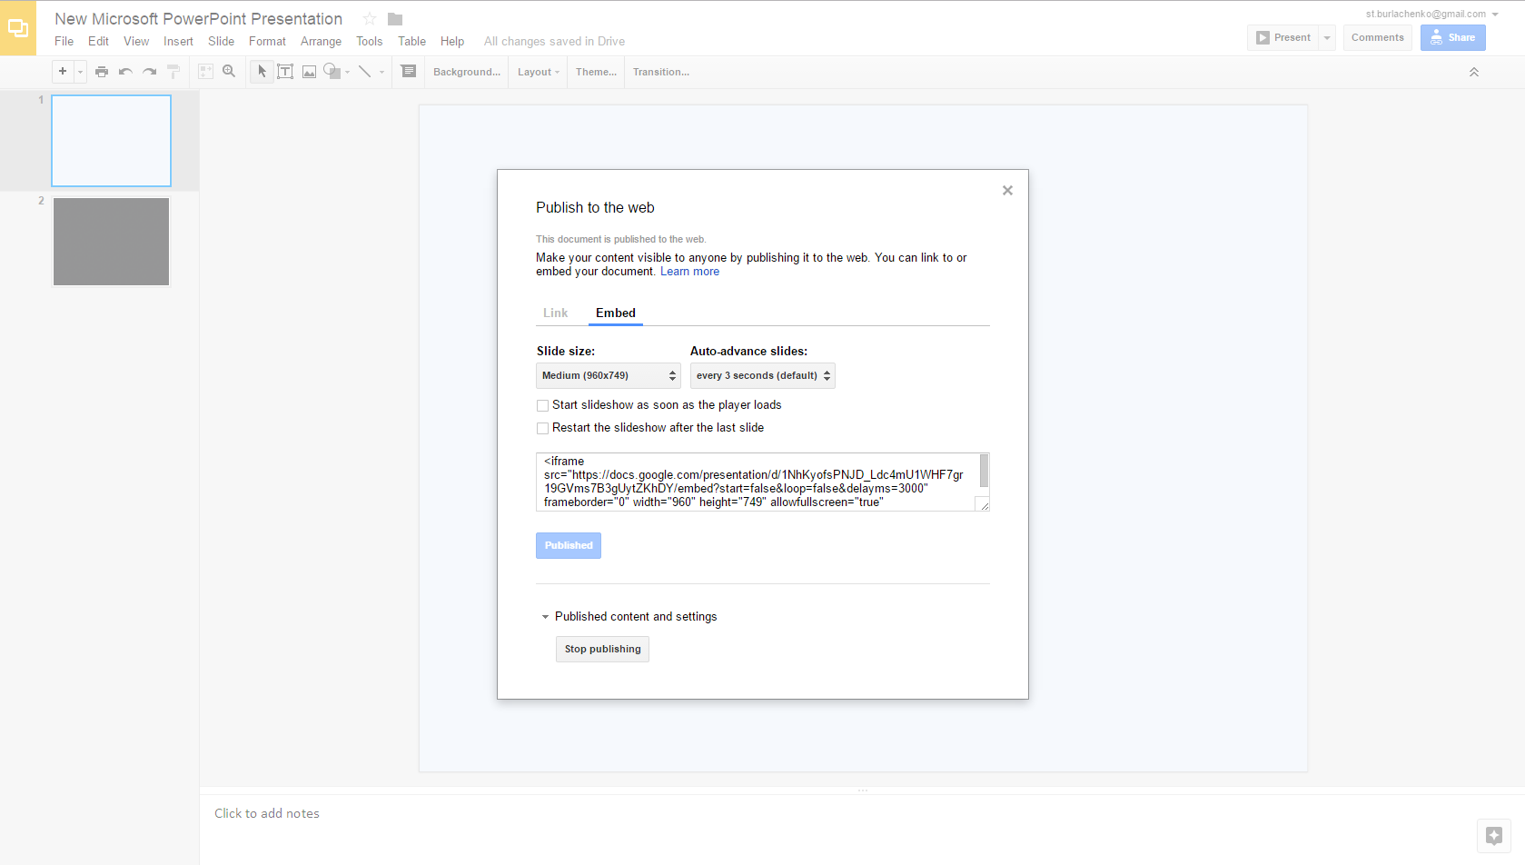Image resolution: width=1525 pixels, height=865 pixels.
Task: Click the Insert comment icon in toolbar
Action: point(409,72)
